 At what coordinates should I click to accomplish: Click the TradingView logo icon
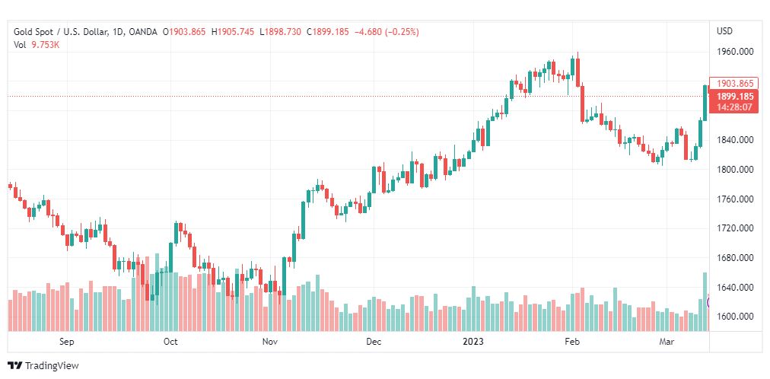14,366
